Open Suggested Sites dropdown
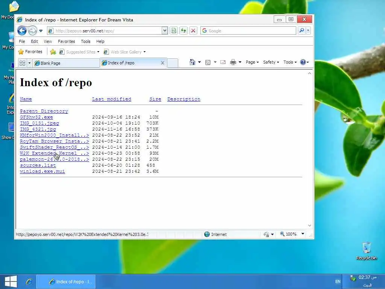Image resolution: width=385 pixels, height=289 pixels. click(79, 52)
